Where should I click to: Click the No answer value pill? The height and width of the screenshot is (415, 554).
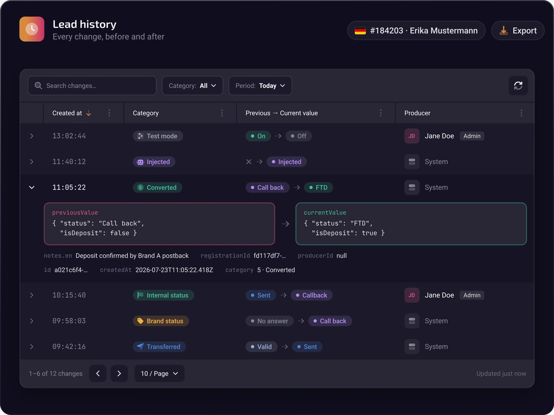point(270,321)
